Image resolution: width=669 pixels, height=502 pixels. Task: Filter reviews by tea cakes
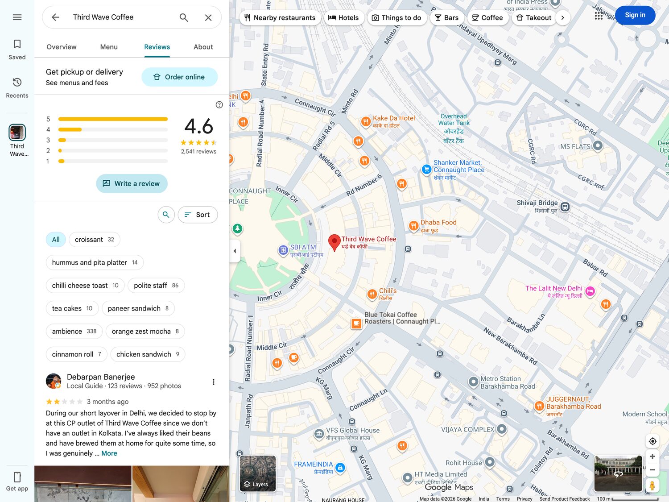pyautogui.click(x=72, y=308)
